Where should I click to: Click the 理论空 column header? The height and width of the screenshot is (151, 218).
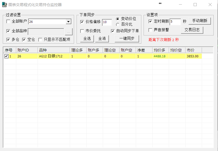[111, 50]
